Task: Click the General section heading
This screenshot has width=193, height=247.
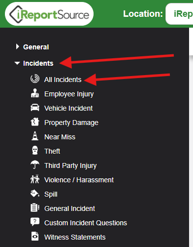Action: [36, 47]
